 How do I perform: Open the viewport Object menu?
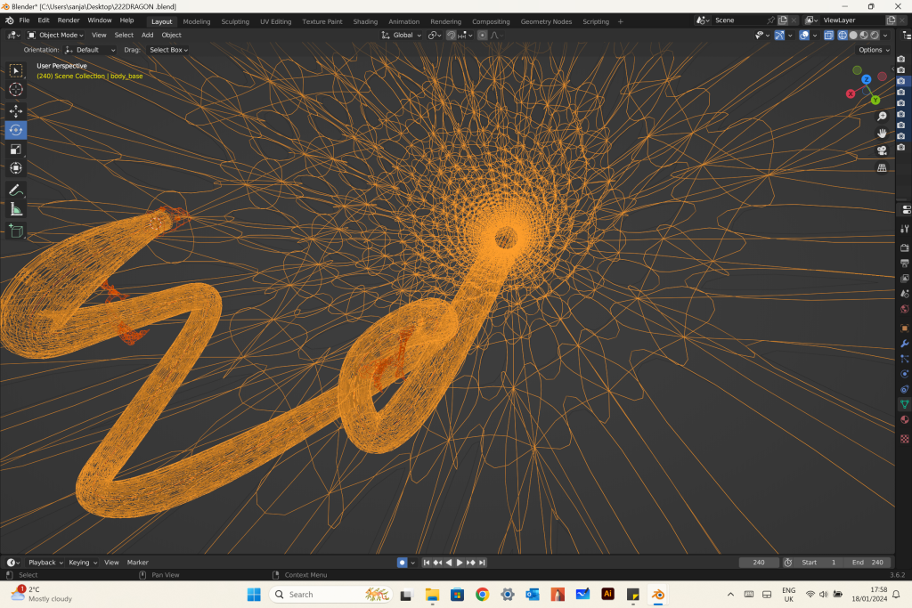[172, 36]
